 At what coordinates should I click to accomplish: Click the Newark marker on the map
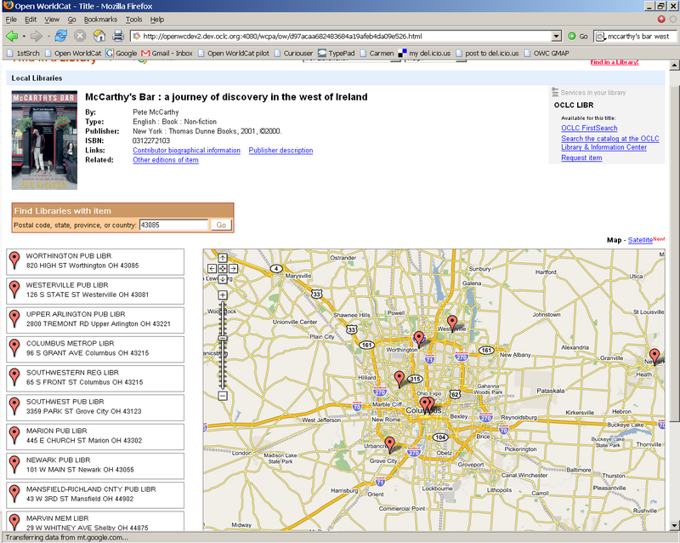point(654,357)
